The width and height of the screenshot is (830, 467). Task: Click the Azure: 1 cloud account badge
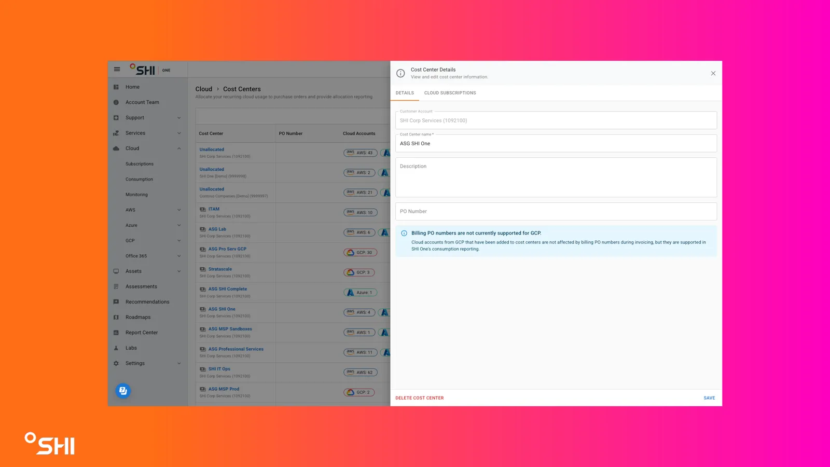point(360,293)
